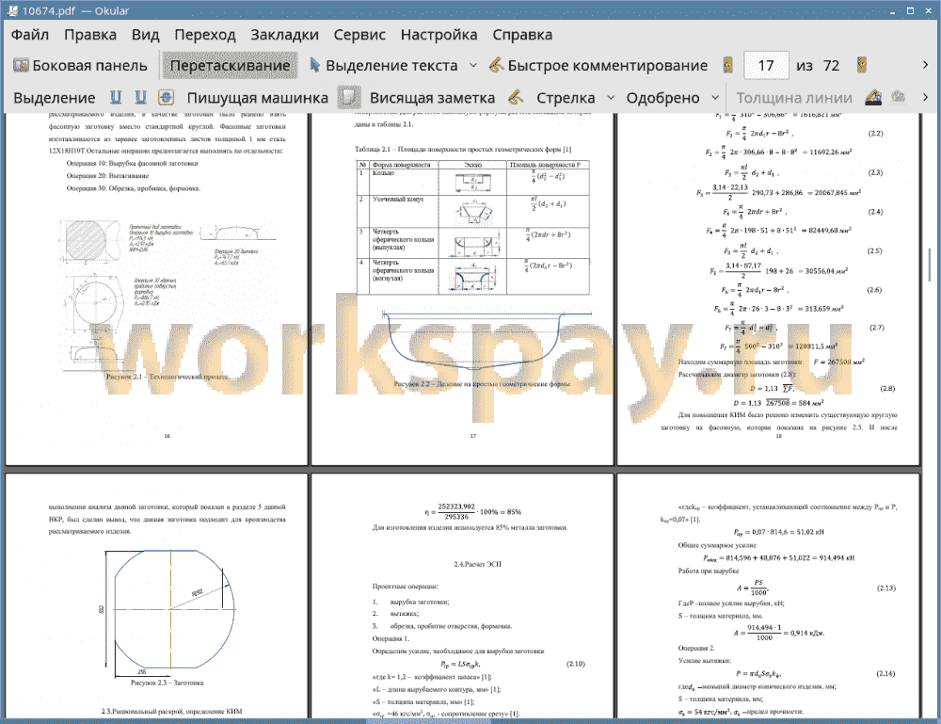
Task: Go to next page using the page icon
Action: pyautogui.click(x=862, y=65)
